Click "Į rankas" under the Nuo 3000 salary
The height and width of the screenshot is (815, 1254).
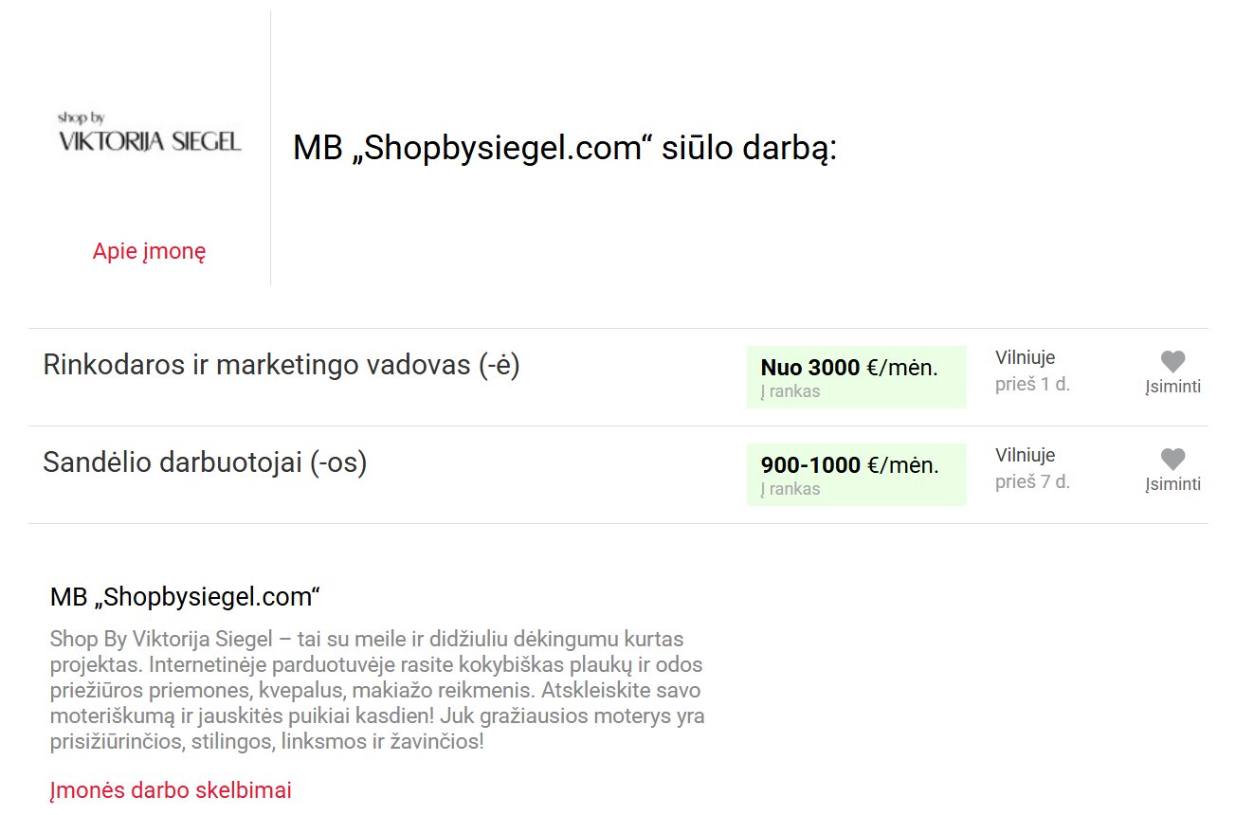coord(791,391)
